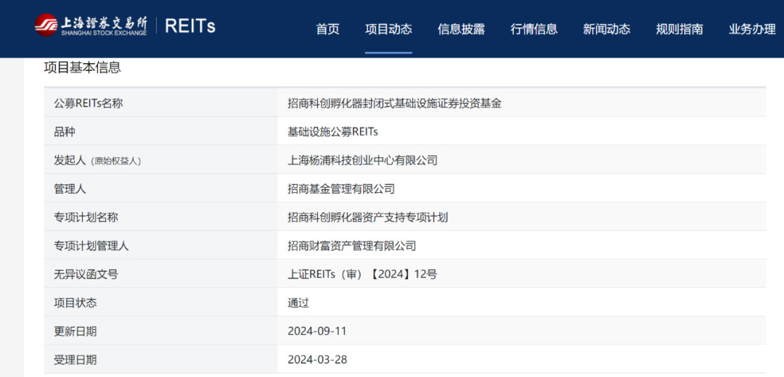Image resolution: width=784 pixels, height=377 pixels.
Task: Click the Shanghai Stock Exchange logo
Action: click(x=91, y=25)
